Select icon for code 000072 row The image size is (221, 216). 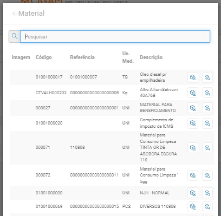(x=193, y=175)
